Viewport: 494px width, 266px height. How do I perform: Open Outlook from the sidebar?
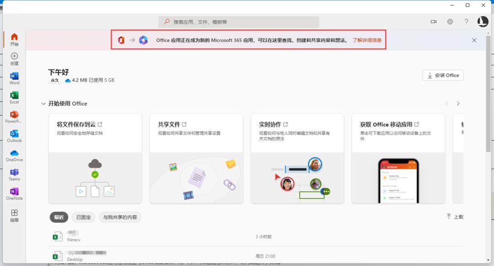(14, 136)
